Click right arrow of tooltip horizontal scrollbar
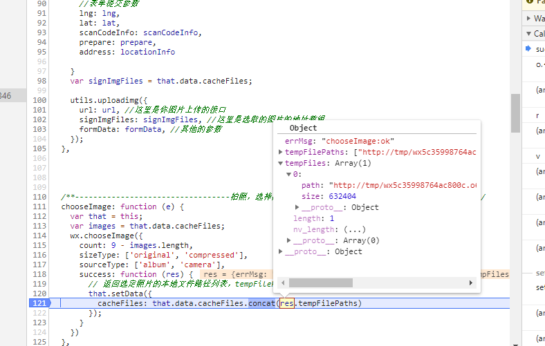 (x=471, y=283)
